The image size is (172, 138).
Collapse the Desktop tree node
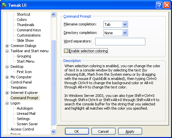(x=7, y=67)
